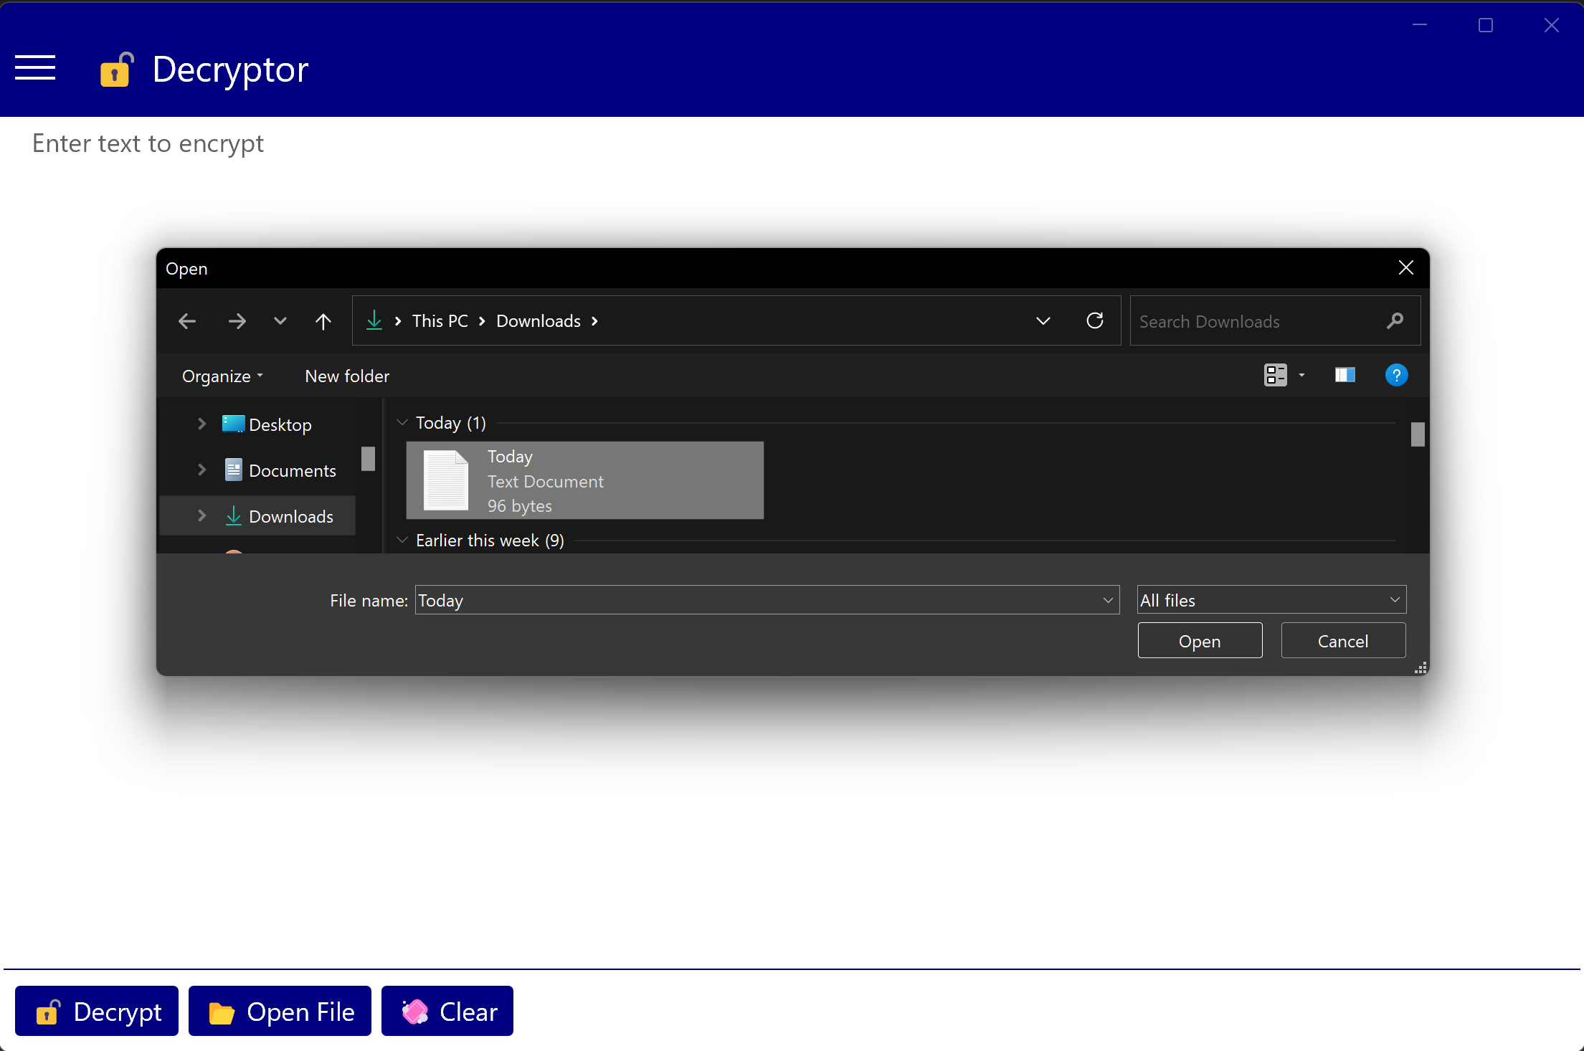The height and width of the screenshot is (1051, 1584).
Task: Click the Open button to confirm
Action: point(1199,640)
